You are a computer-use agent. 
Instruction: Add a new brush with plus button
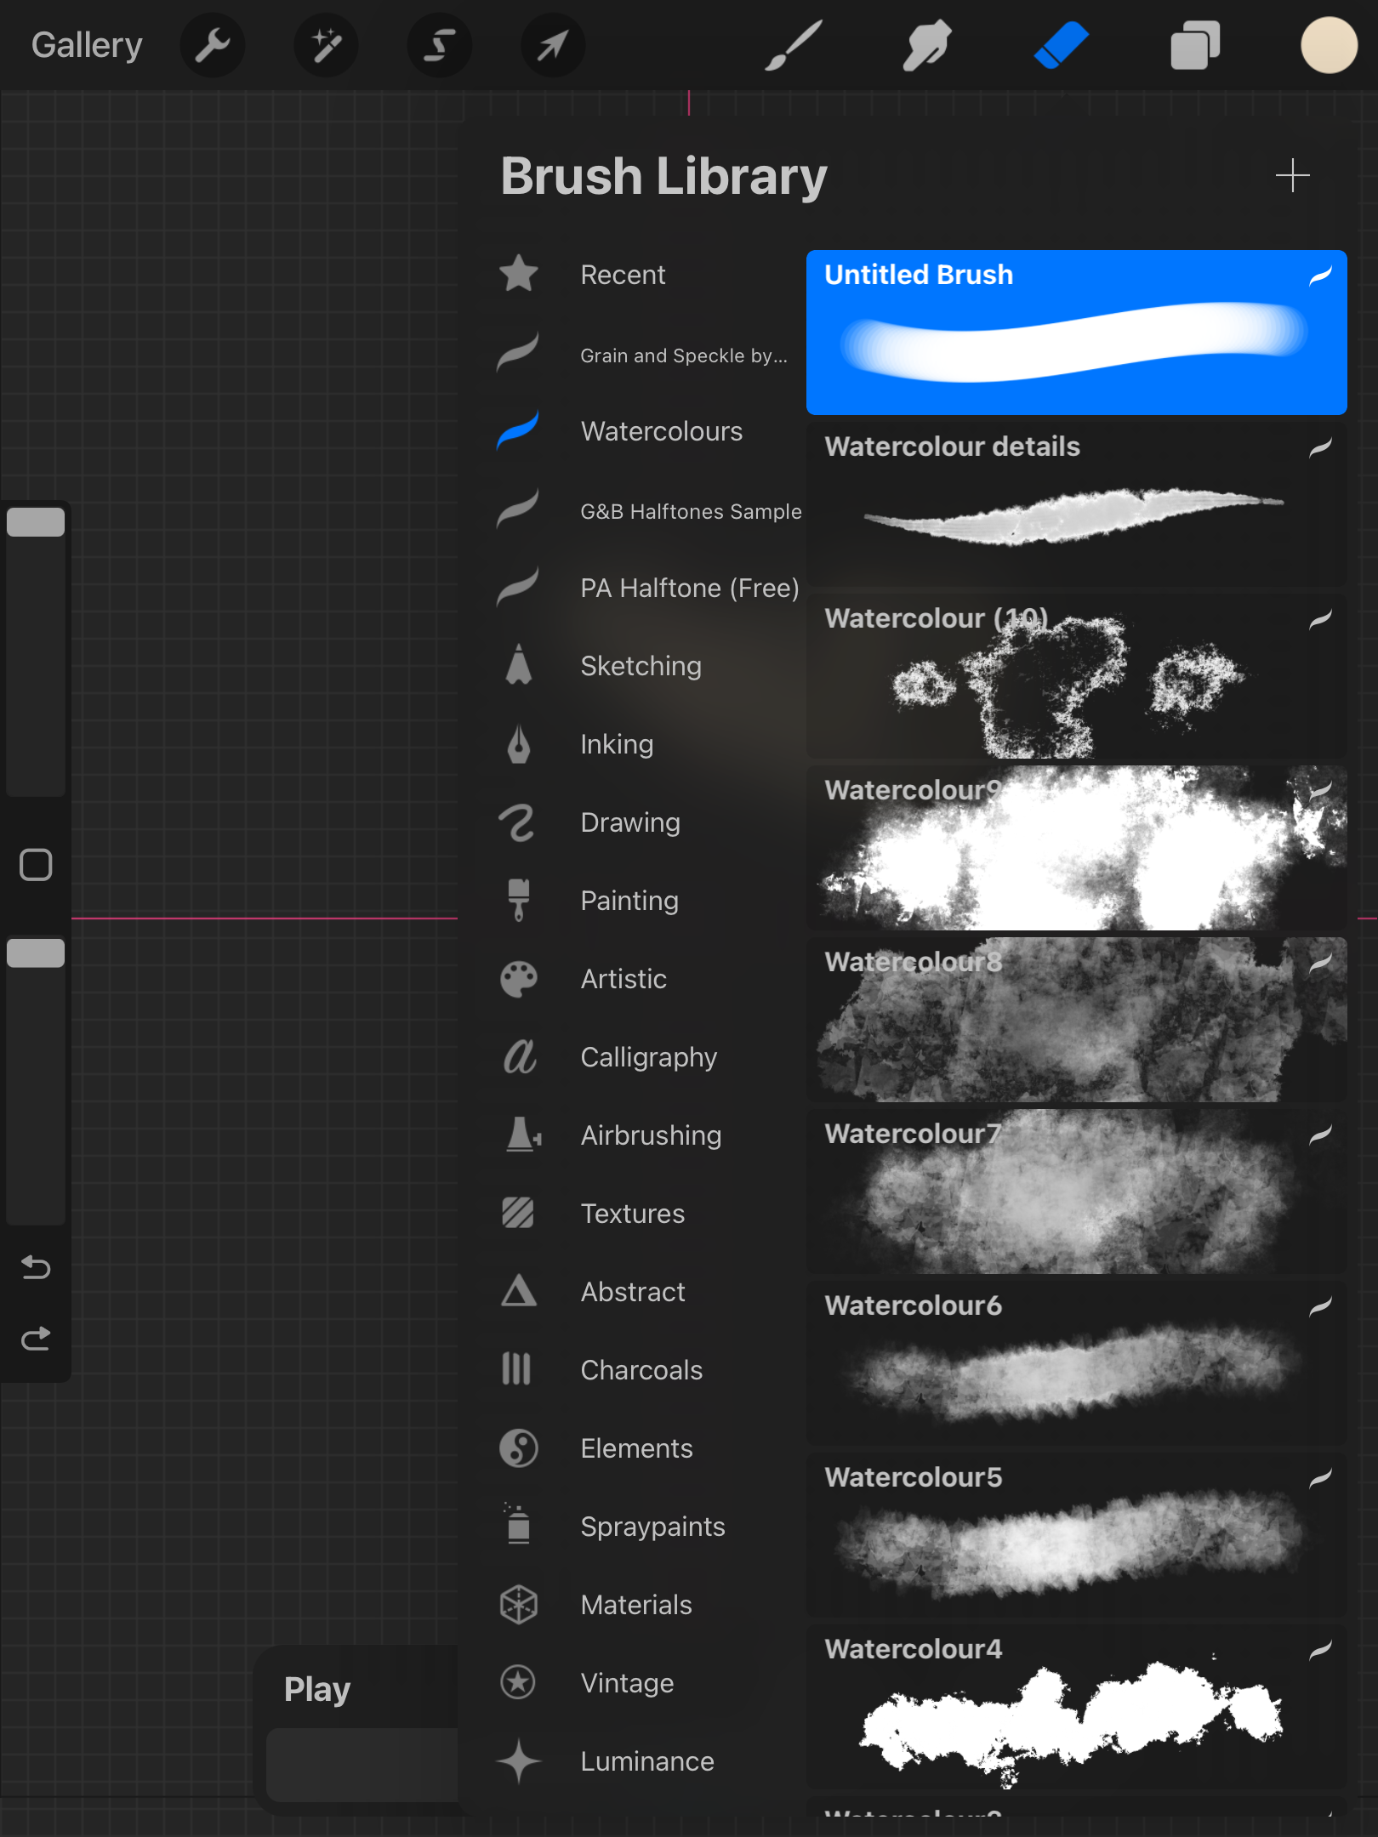point(1292,176)
